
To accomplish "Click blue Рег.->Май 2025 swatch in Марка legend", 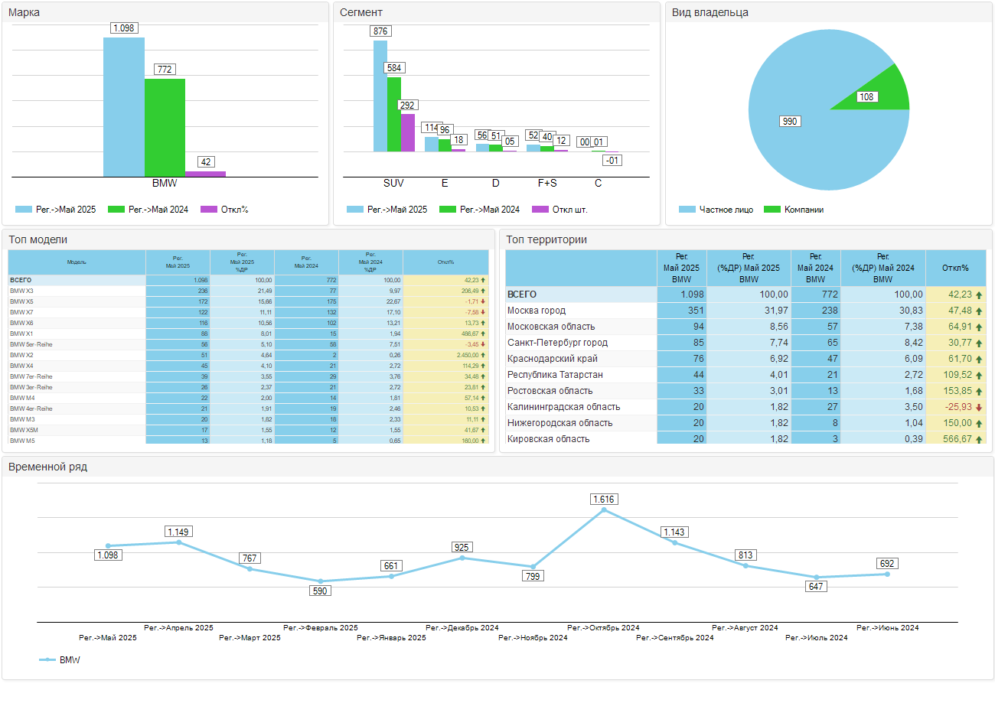I will (24, 210).
